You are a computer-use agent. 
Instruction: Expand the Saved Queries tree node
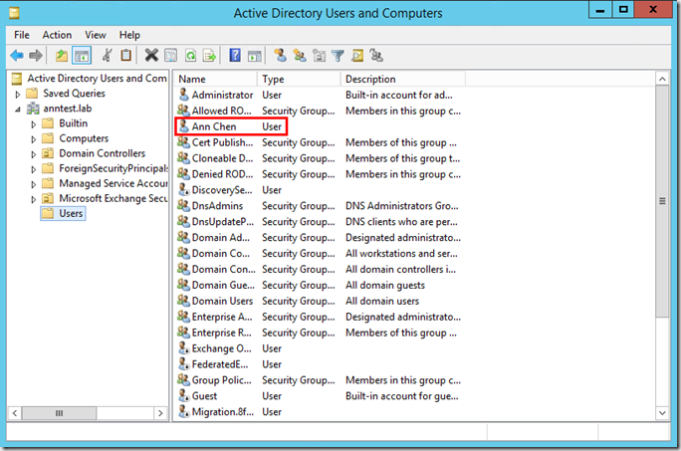point(18,94)
